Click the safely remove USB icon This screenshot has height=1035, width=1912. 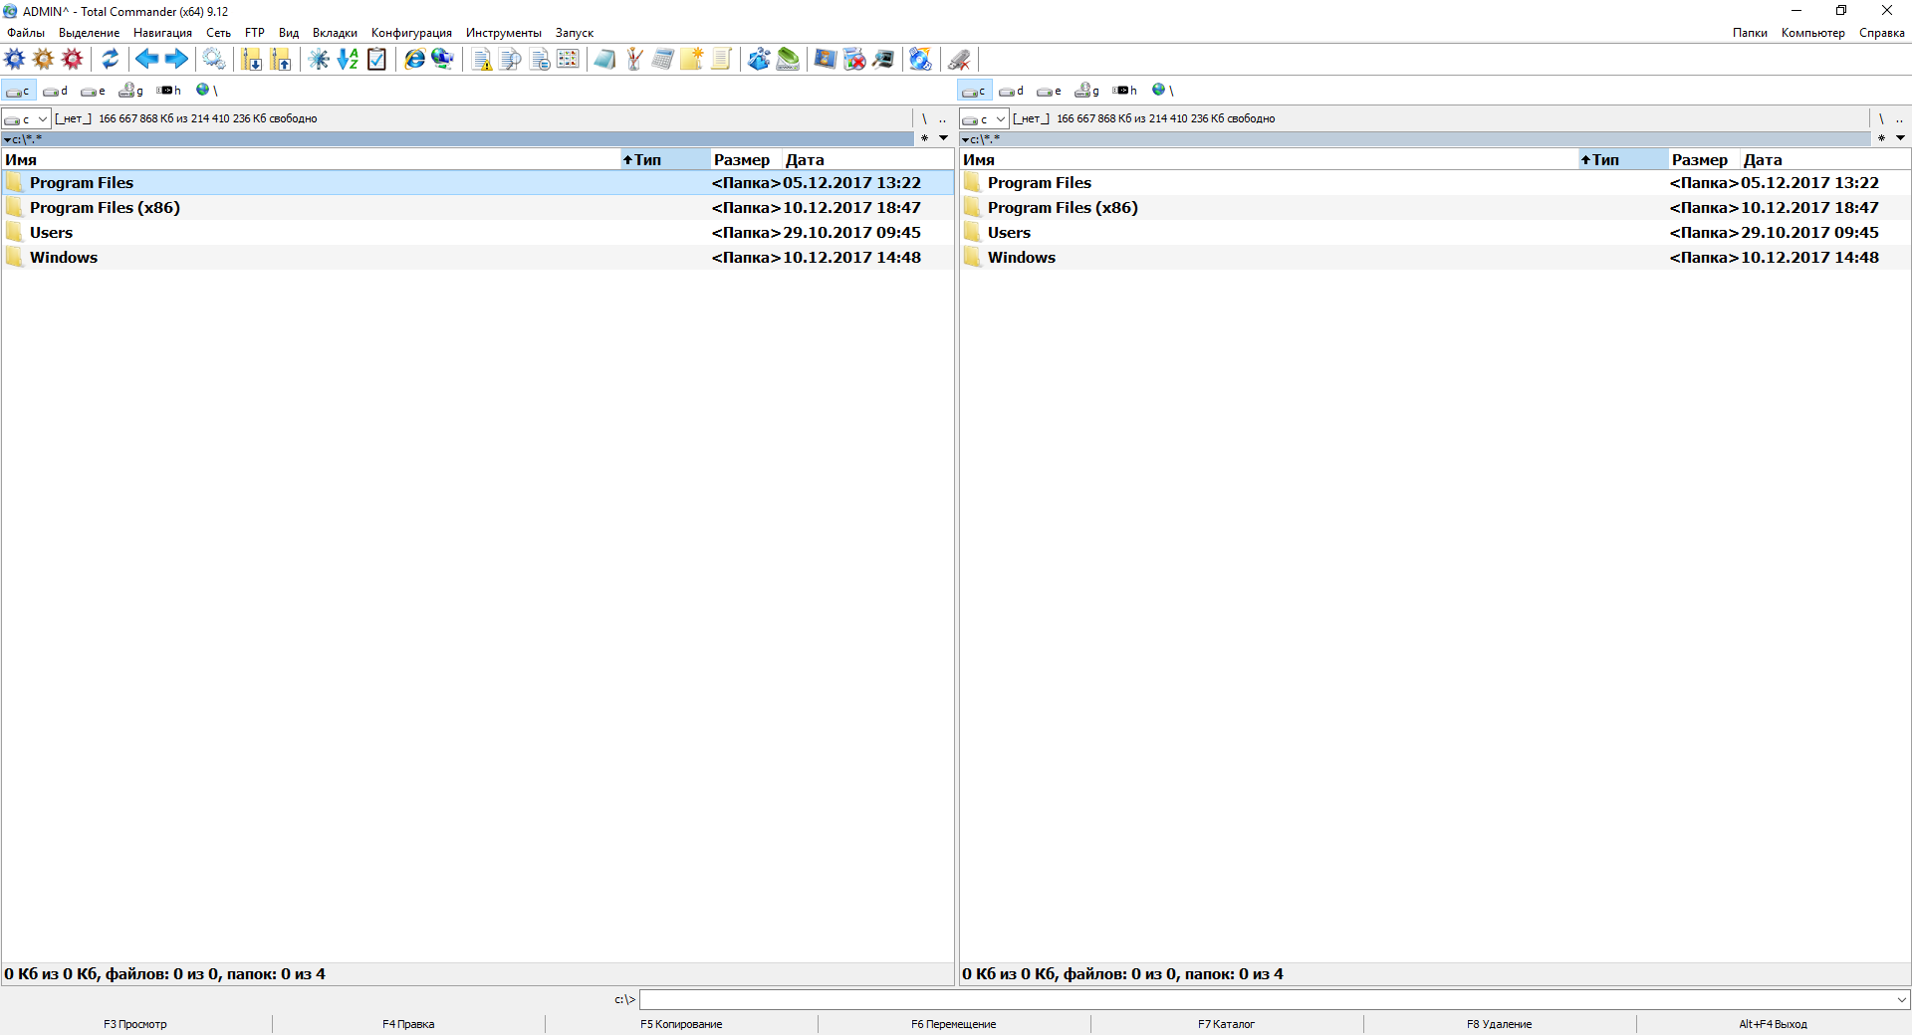[x=959, y=60]
